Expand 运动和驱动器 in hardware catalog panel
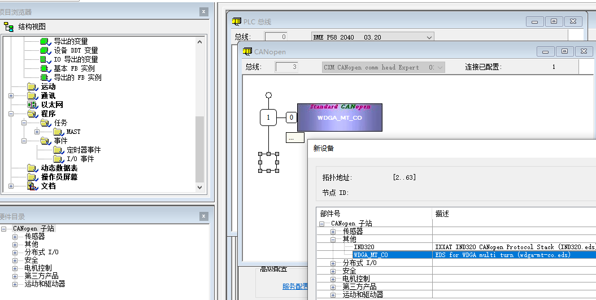Viewport: 596px width, 300px height. click(15, 284)
